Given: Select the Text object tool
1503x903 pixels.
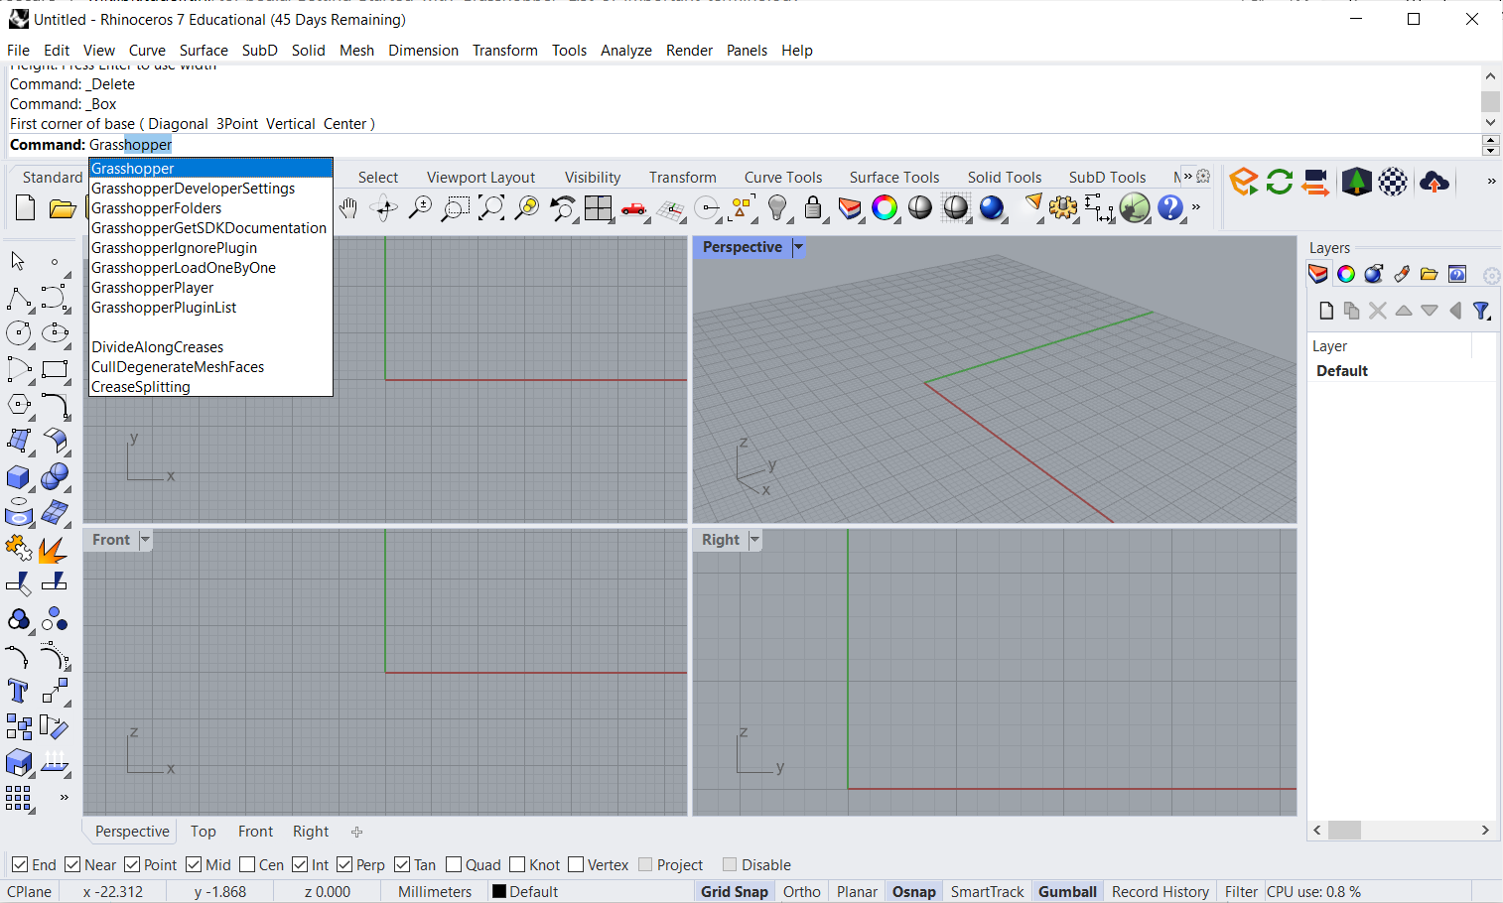Looking at the screenshot, I should click(x=18, y=691).
